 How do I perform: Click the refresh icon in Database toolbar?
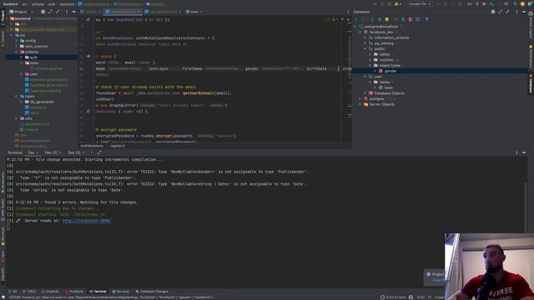coord(372,20)
